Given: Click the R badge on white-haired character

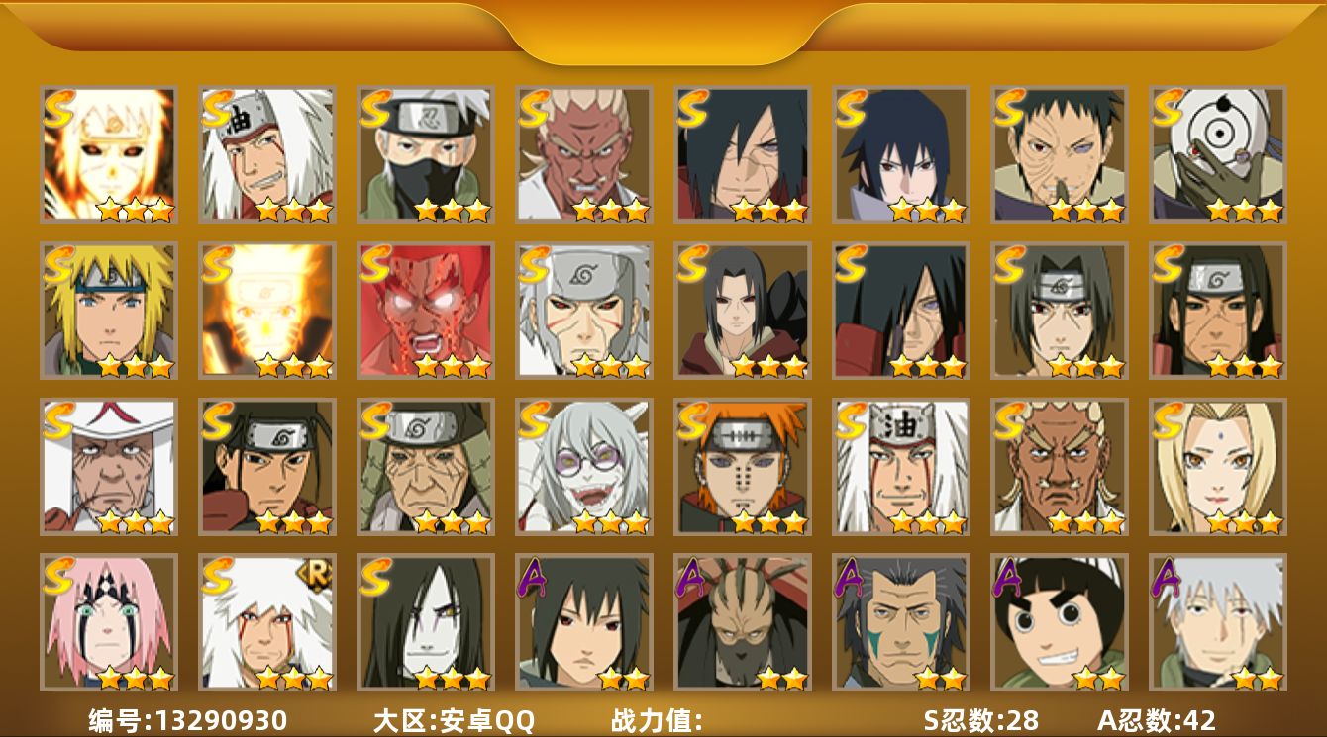Looking at the screenshot, I should [317, 576].
